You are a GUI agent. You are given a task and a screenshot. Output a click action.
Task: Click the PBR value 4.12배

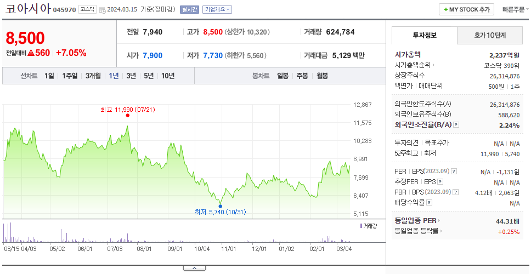coord(484,193)
